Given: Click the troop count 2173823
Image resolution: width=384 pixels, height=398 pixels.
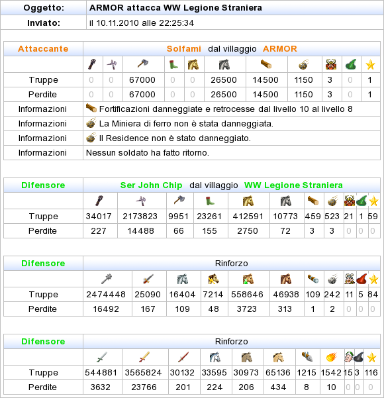Looking at the screenshot, I should pyautogui.click(x=140, y=217).
